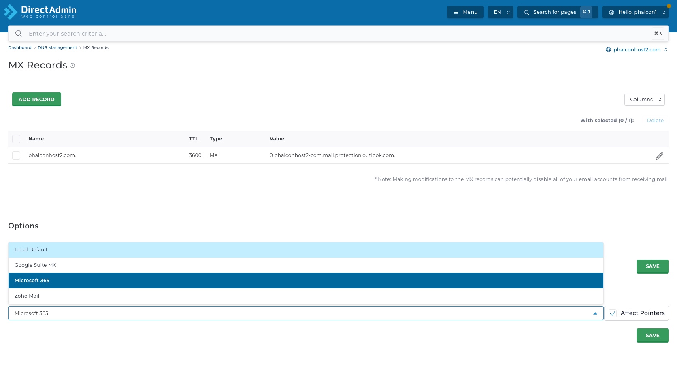This screenshot has width=677, height=381.
Task: Click the DirectAdmin logo
Action: tap(40, 12)
